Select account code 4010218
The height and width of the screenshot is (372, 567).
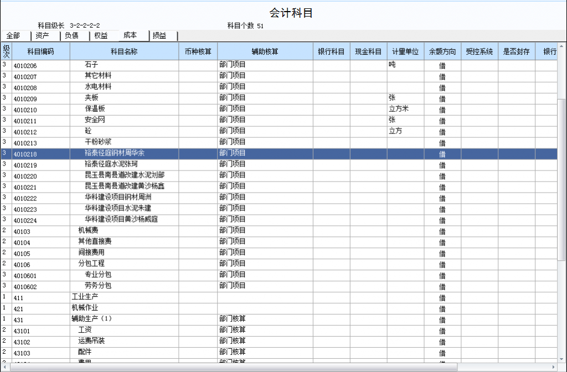click(25, 154)
